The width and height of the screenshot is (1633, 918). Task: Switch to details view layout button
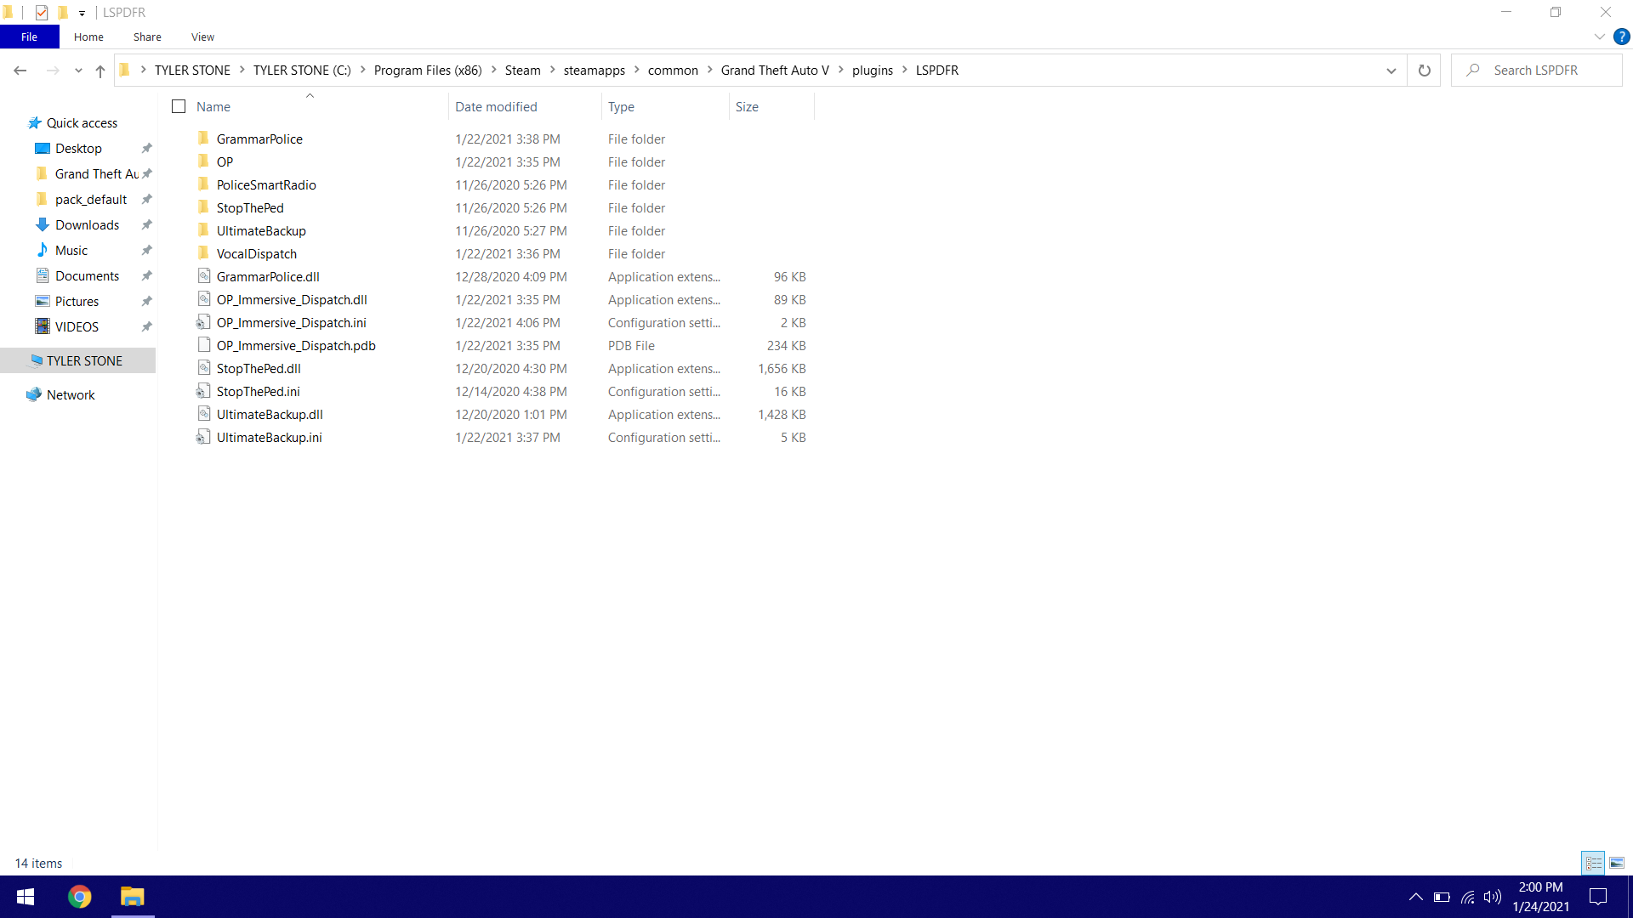(x=1593, y=863)
